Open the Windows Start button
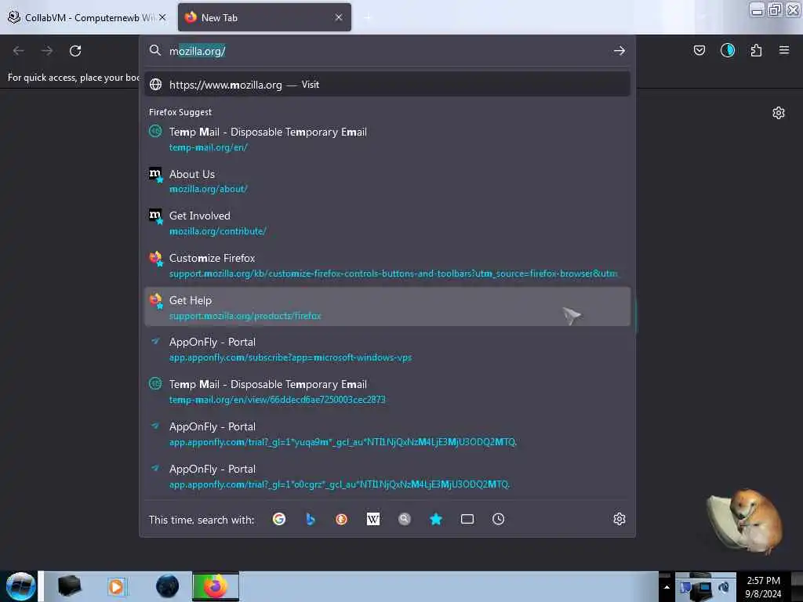The width and height of the screenshot is (803, 602). click(20, 586)
